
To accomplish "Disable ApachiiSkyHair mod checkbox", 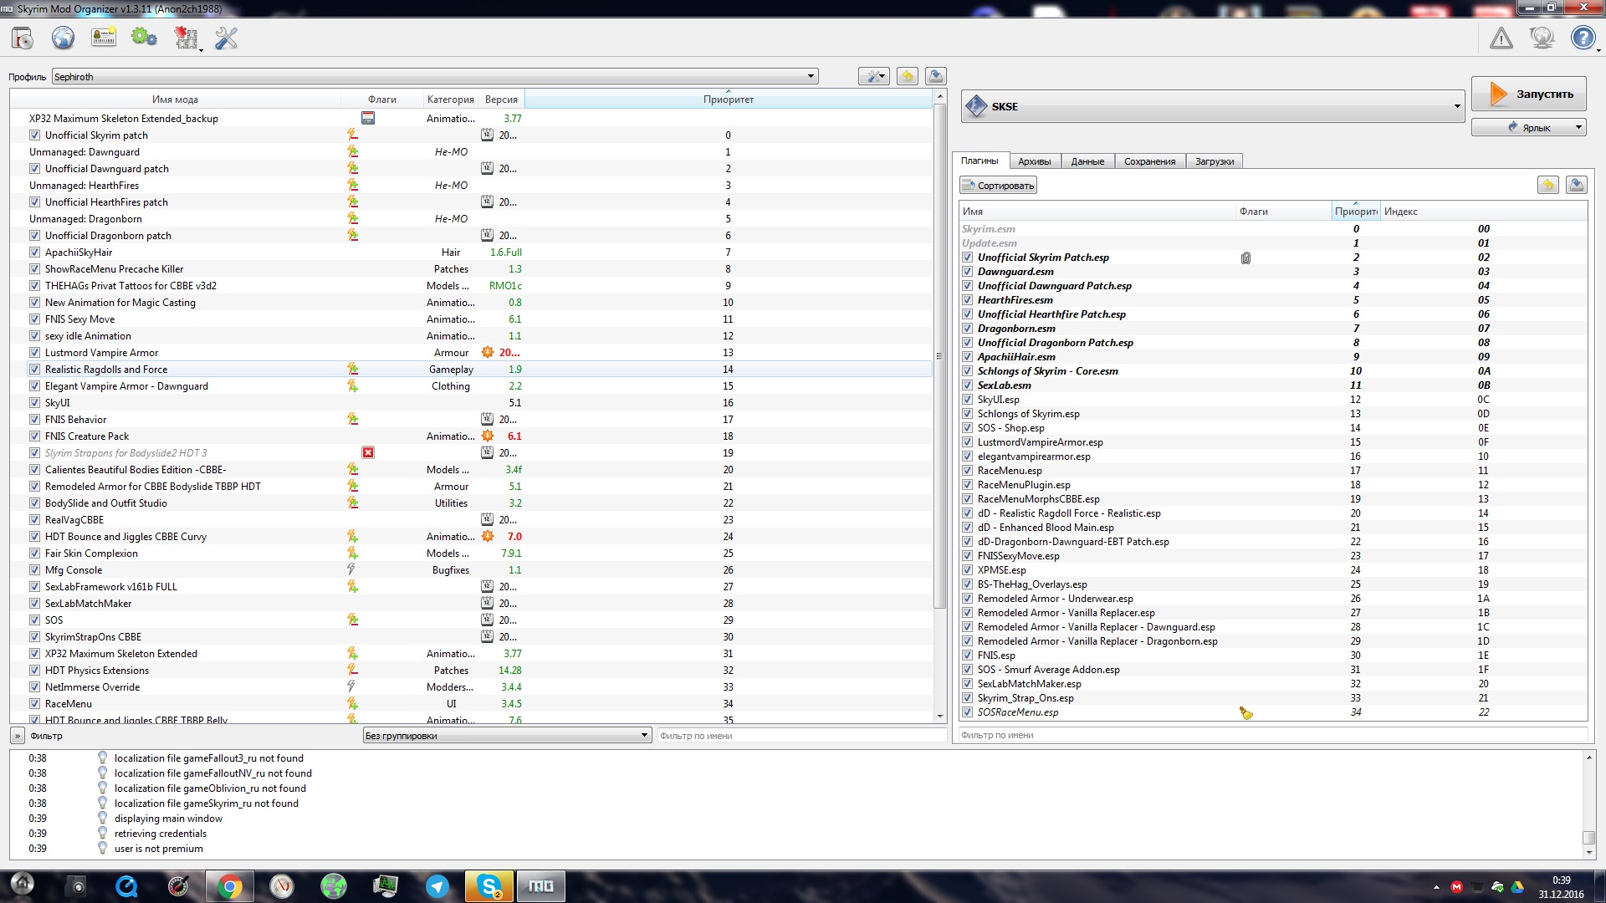I will [34, 252].
